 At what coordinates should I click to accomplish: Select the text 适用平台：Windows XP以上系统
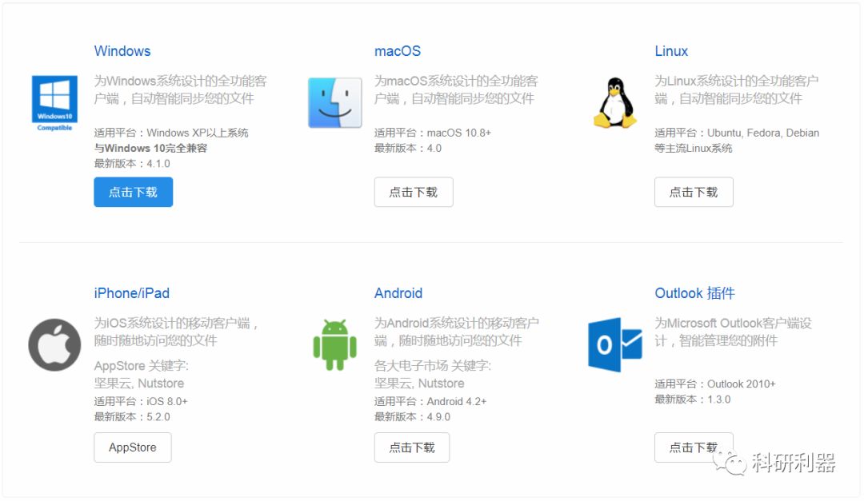pos(171,133)
